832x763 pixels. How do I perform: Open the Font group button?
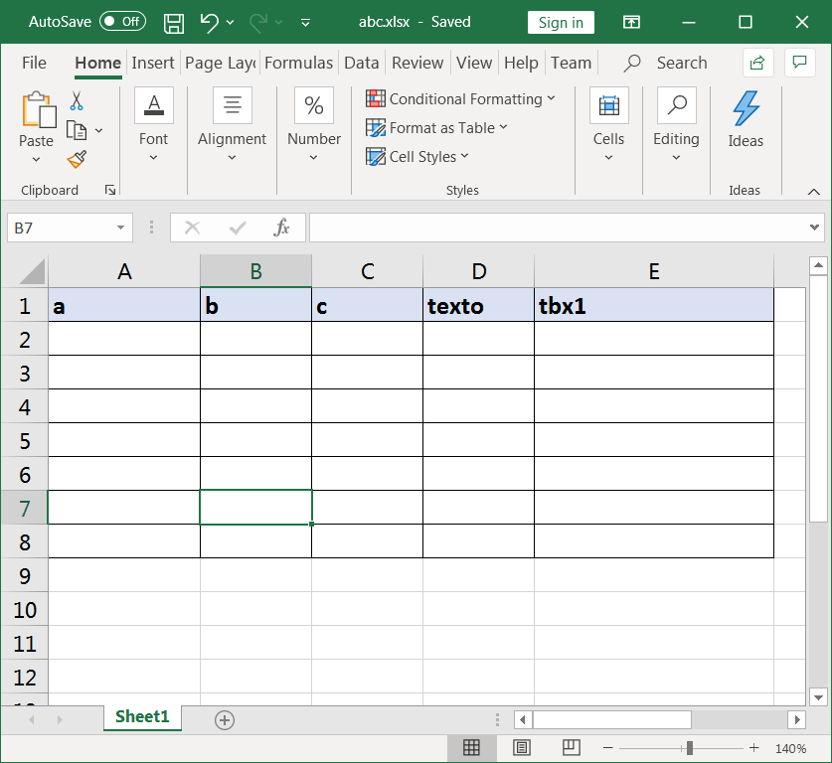(153, 125)
